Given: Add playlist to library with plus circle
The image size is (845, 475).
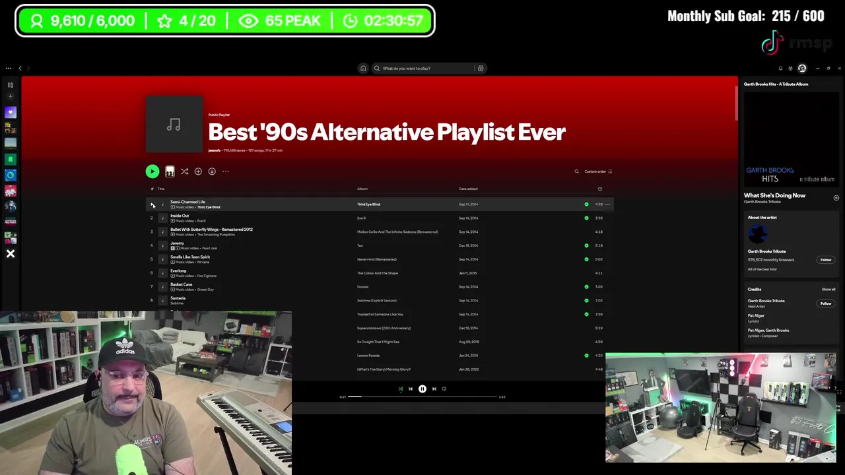Looking at the screenshot, I should tap(198, 172).
